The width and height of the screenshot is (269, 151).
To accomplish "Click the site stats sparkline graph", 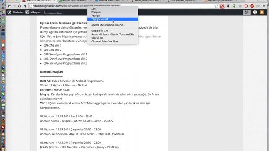I will [53, 12].
